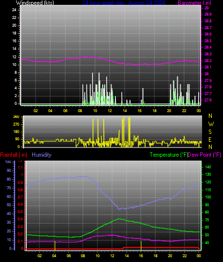
Task: Click the Dew Point (°F) legend label
Action: [204, 155]
